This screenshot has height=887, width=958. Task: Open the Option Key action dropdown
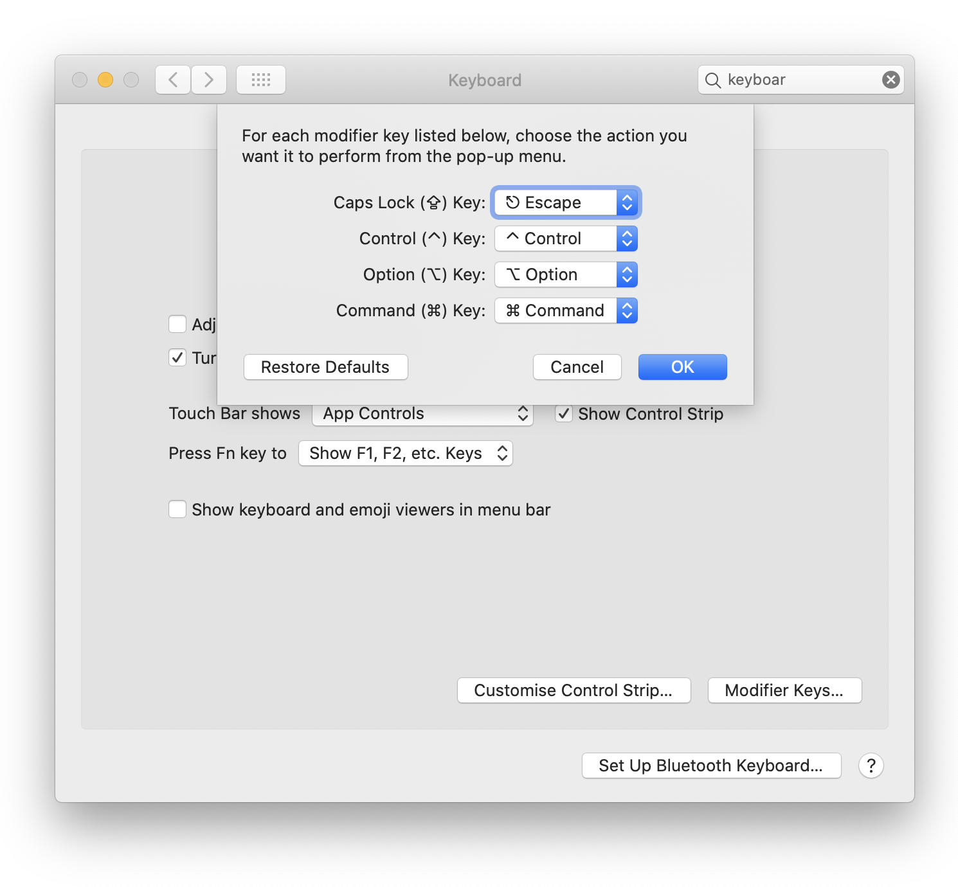click(x=566, y=274)
